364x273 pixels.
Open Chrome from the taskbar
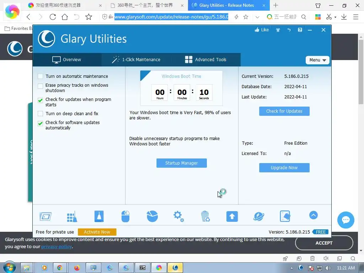[60, 268]
